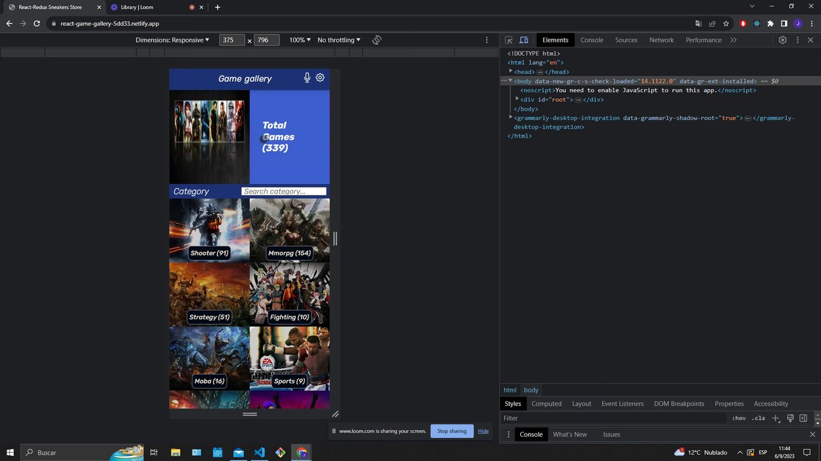Viewport: 821px width, 461px height.
Task: Bookmark this page with the star icon
Action: point(726,24)
